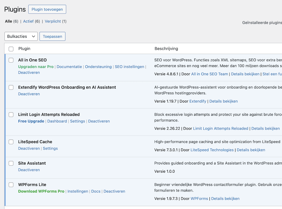Open LiteSpeed Cache Settings link
The image size is (282, 209).
pyautogui.click(x=50, y=148)
